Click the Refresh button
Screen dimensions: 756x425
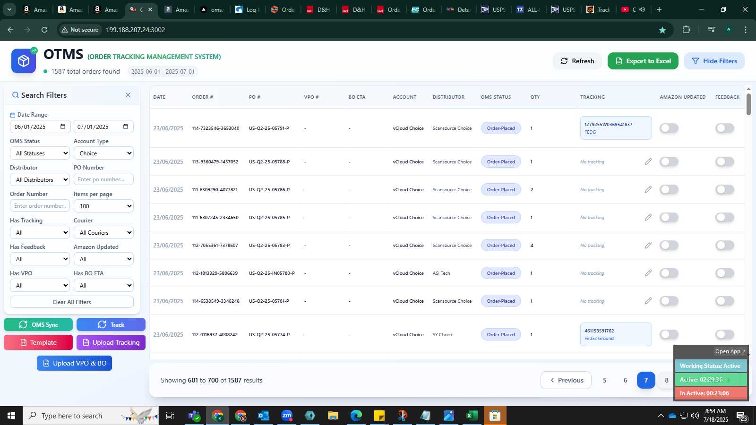[x=577, y=61]
